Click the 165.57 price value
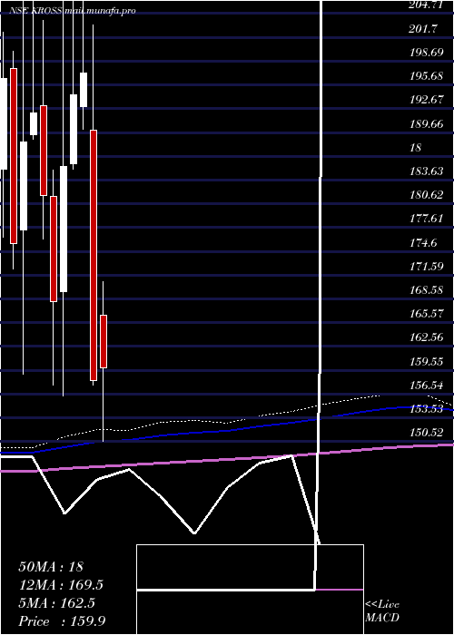454x635 pixels. click(x=427, y=314)
